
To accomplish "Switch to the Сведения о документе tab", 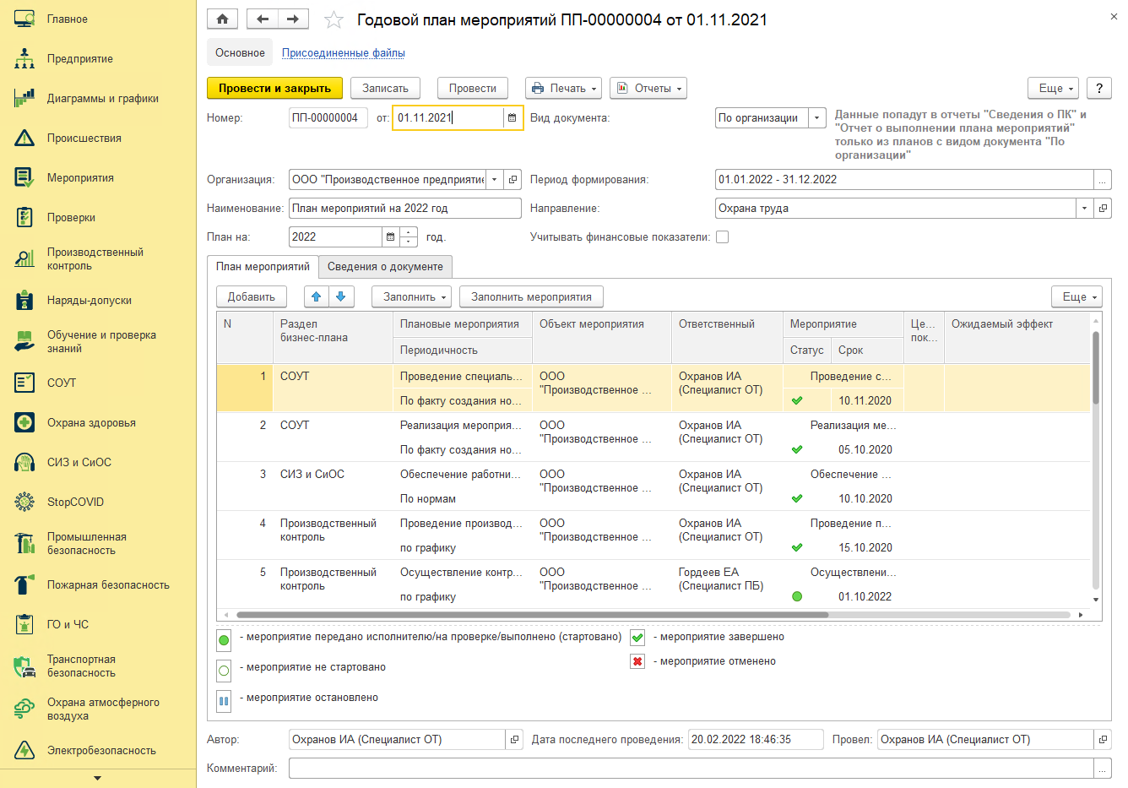I will click(x=385, y=266).
